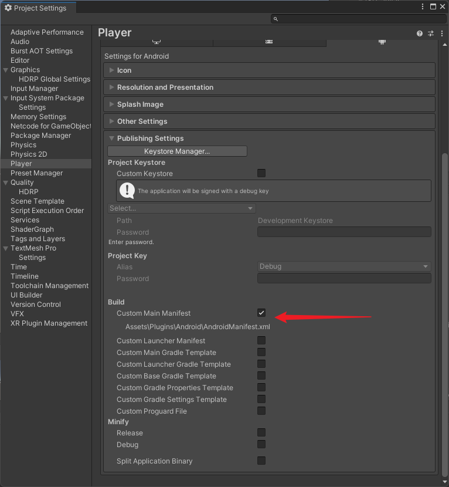Open the Player panel three-dot menu
This screenshot has width=449, height=487.
point(442,33)
